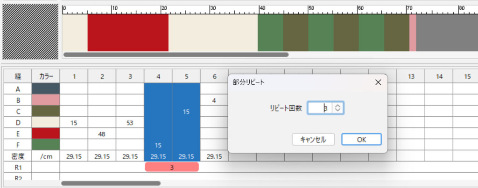Image resolution: width=478 pixels, height=188 pixels.
Task: Select the 経 header cell
Action: coord(18,76)
